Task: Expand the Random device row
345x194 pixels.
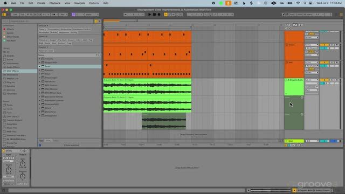Action: 39,70
